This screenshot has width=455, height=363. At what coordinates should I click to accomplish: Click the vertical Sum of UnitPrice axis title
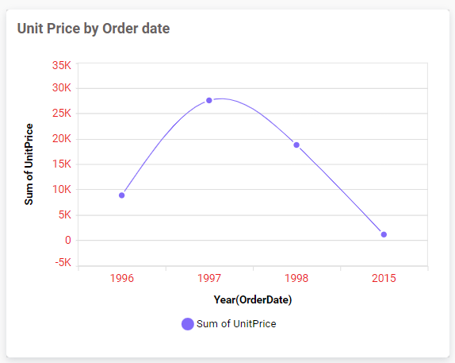pyautogui.click(x=29, y=164)
